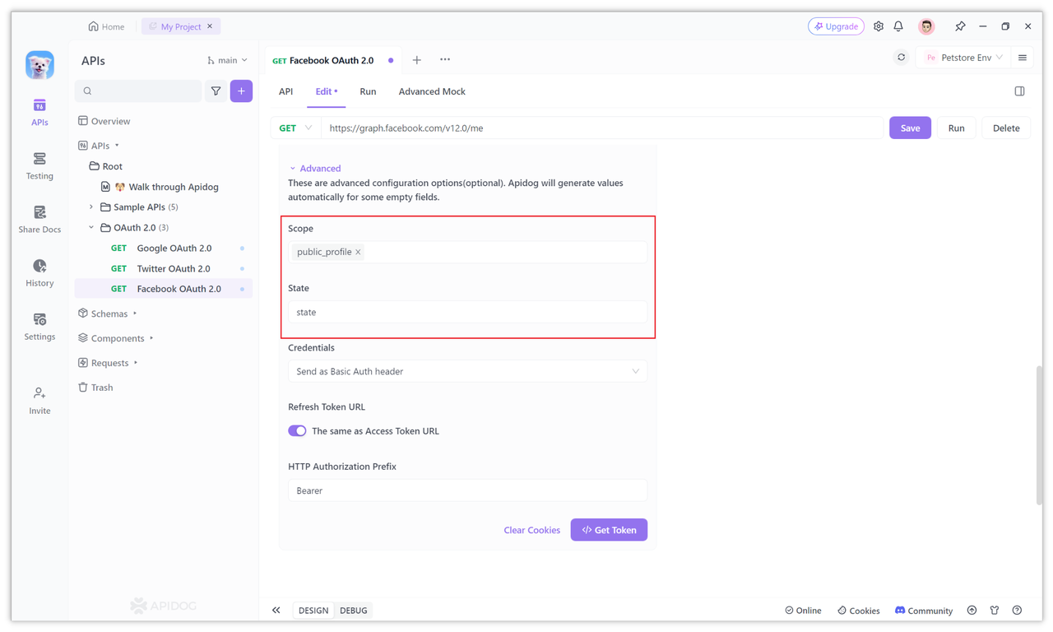Open the Cookies manager in status bar
This screenshot has height=632, width=1053.
[x=858, y=611]
